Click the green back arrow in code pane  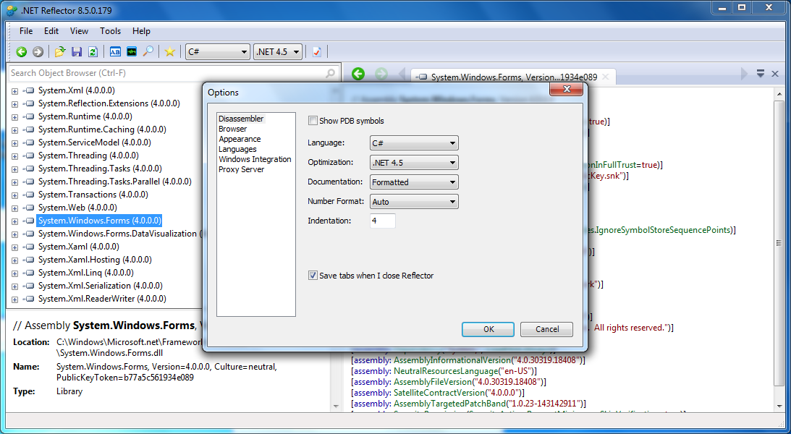point(358,74)
